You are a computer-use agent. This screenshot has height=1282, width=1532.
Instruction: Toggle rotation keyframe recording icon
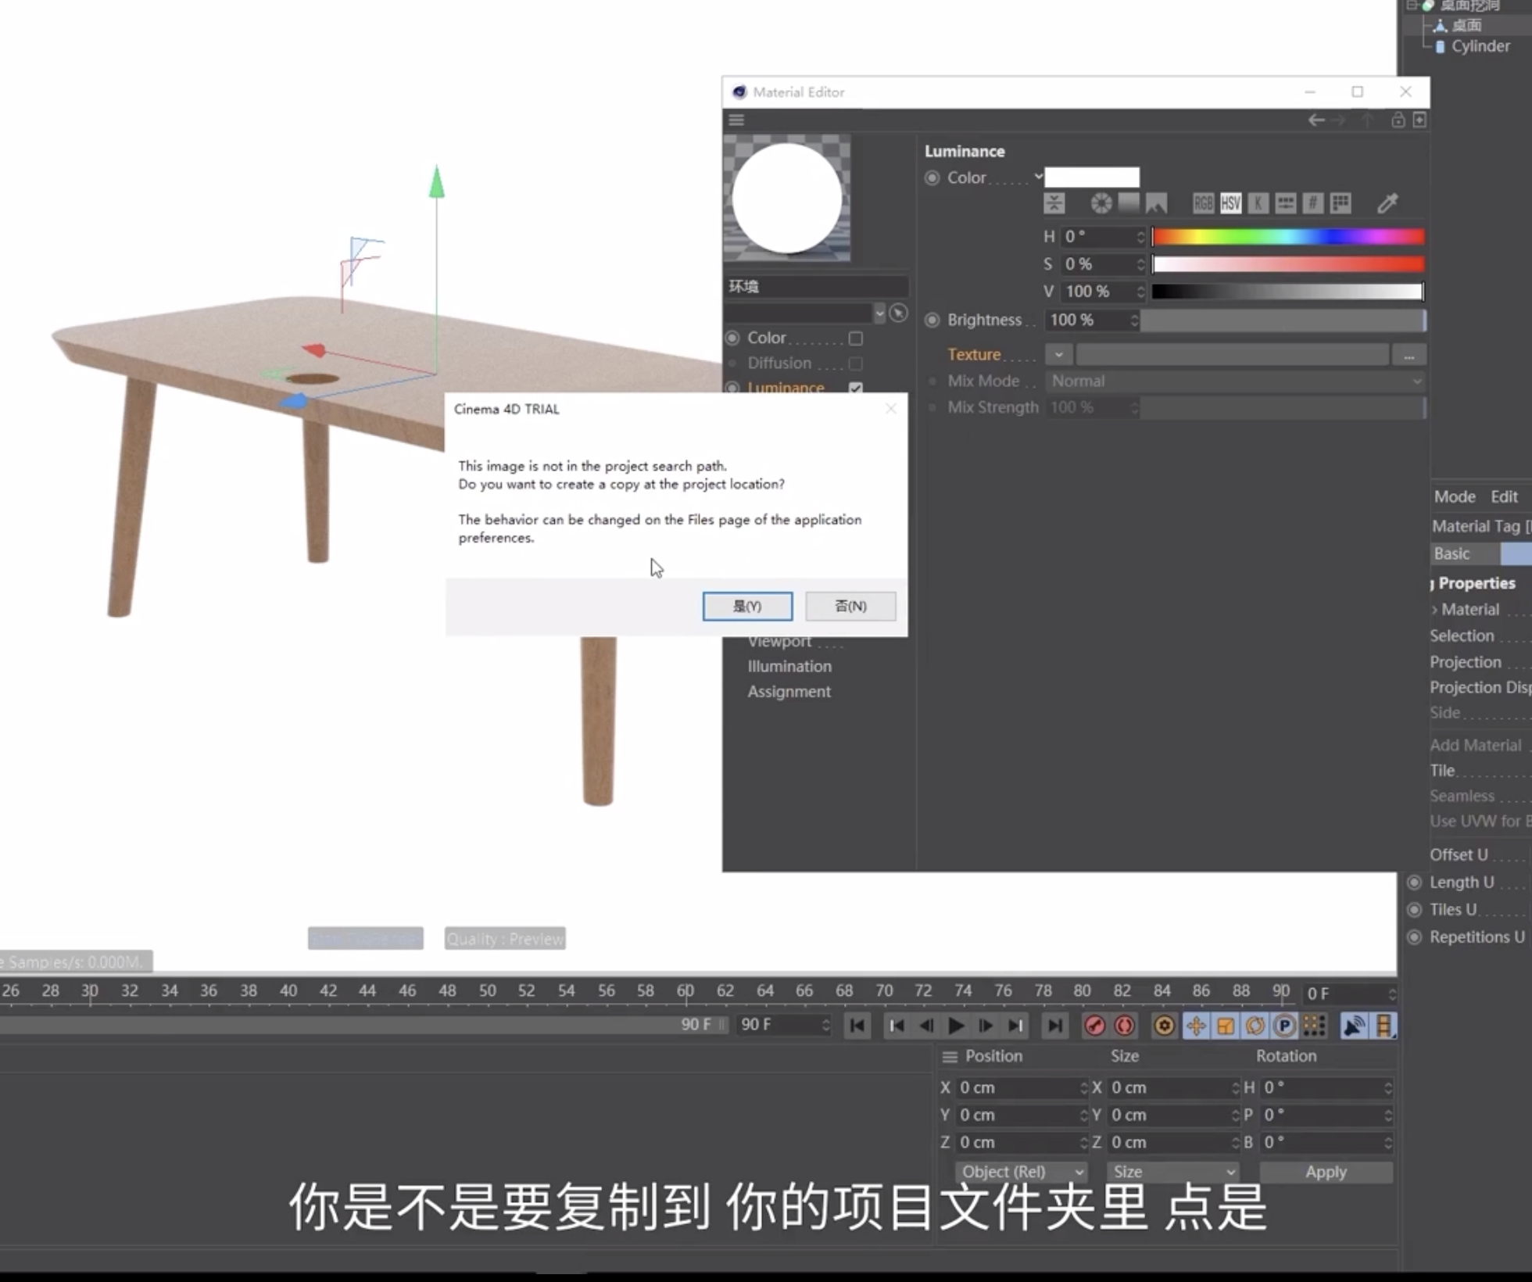(1255, 1026)
